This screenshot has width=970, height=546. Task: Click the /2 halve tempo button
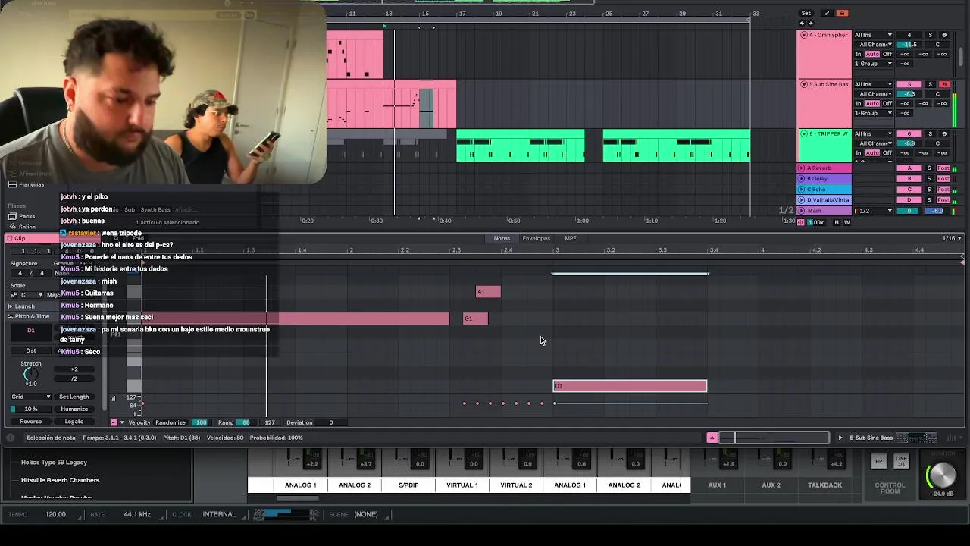point(74,378)
